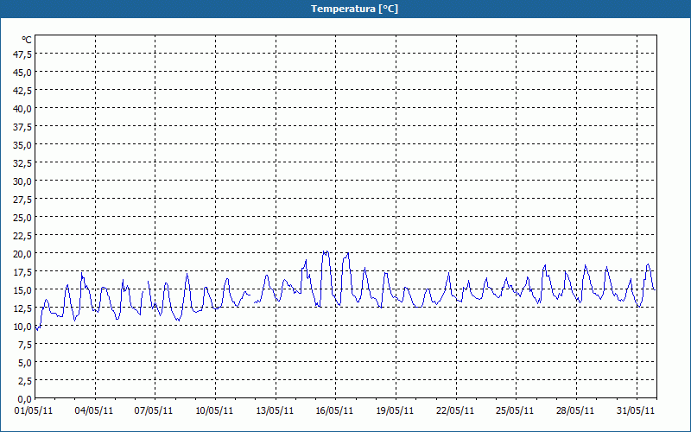
Task: Click the 04/05/11 date label
Action: [94, 410]
